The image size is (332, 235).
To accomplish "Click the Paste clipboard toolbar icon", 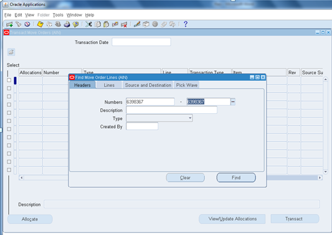I will [x=107, y=24].
